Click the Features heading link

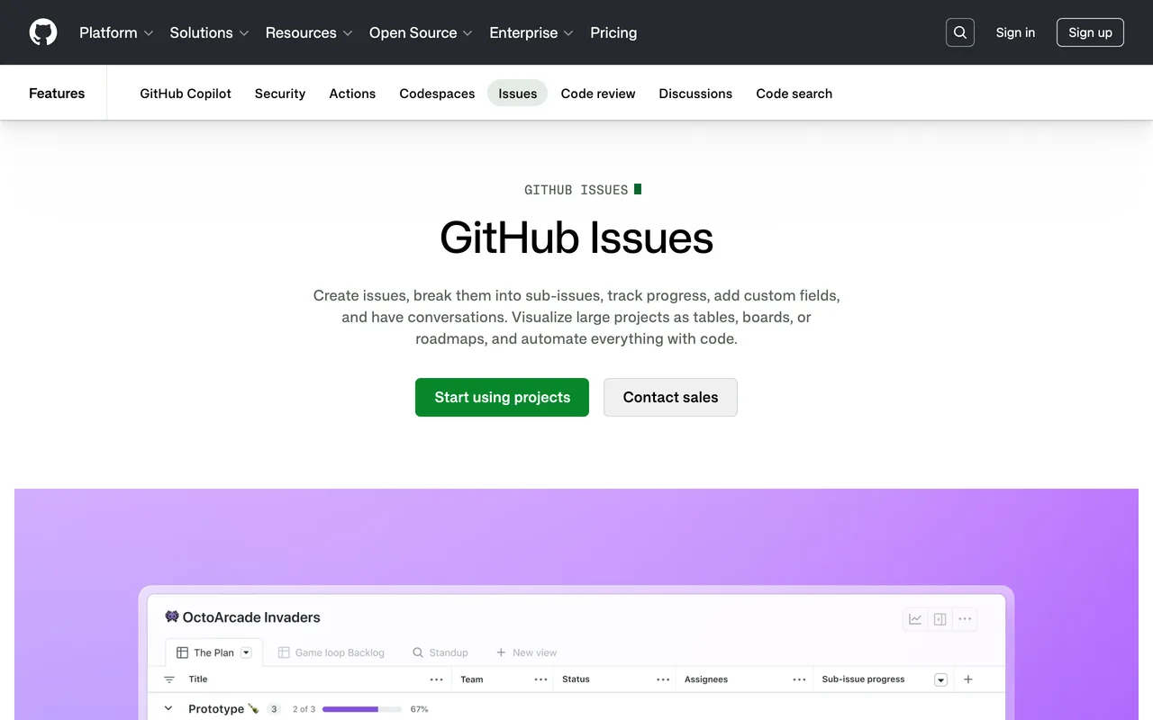point(57,94)
